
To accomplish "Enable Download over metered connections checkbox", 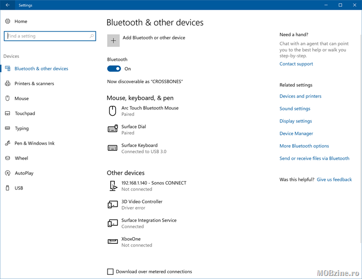I will (110, 271).
